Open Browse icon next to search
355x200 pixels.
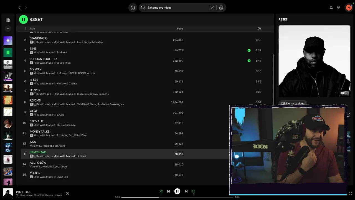click(x=221, y=8)
